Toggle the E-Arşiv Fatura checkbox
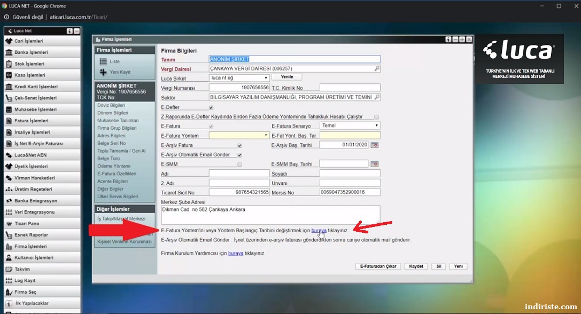The width and height of the screenshot is (581, 314). click(x=240, y=146)
